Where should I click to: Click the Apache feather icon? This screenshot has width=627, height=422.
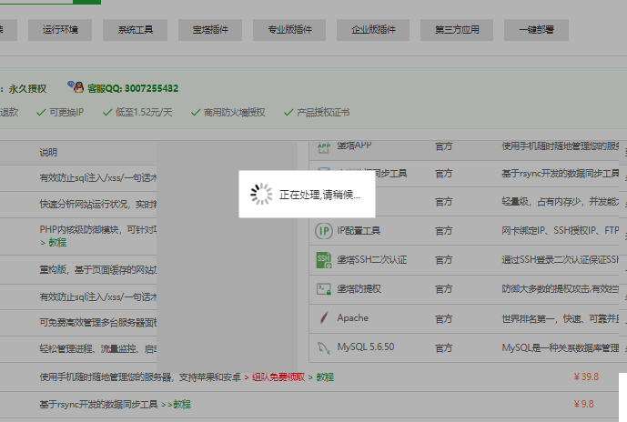324,318
